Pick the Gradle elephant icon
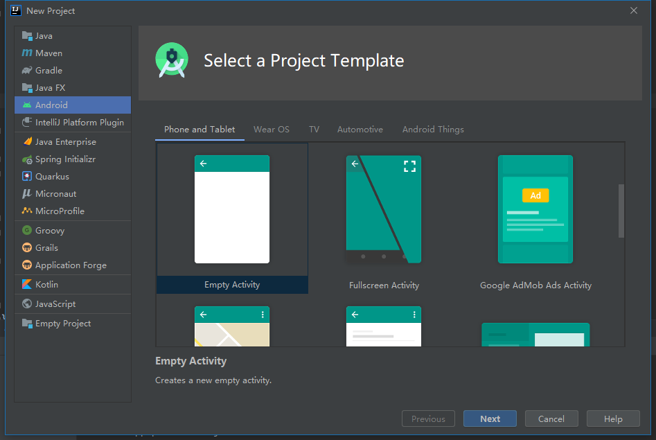 pyautogui.click(x=27, y=71)
